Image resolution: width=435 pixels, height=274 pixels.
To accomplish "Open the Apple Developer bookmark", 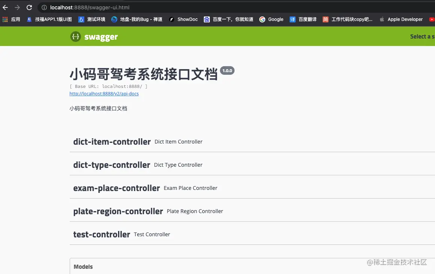I will [401, 19].
